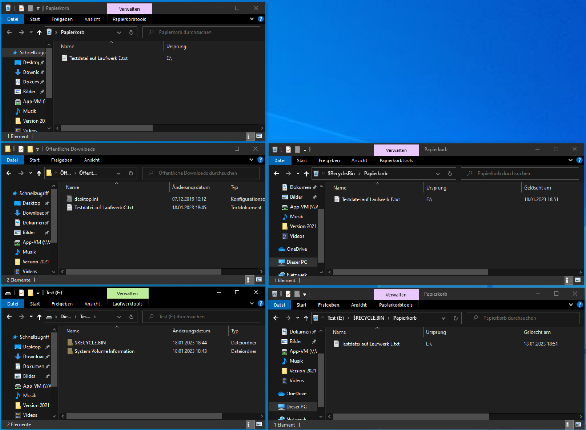Open quick access toolbar dropdown in Test (E:) window
This screenshot has width=586, height=430.
(38, 293)
